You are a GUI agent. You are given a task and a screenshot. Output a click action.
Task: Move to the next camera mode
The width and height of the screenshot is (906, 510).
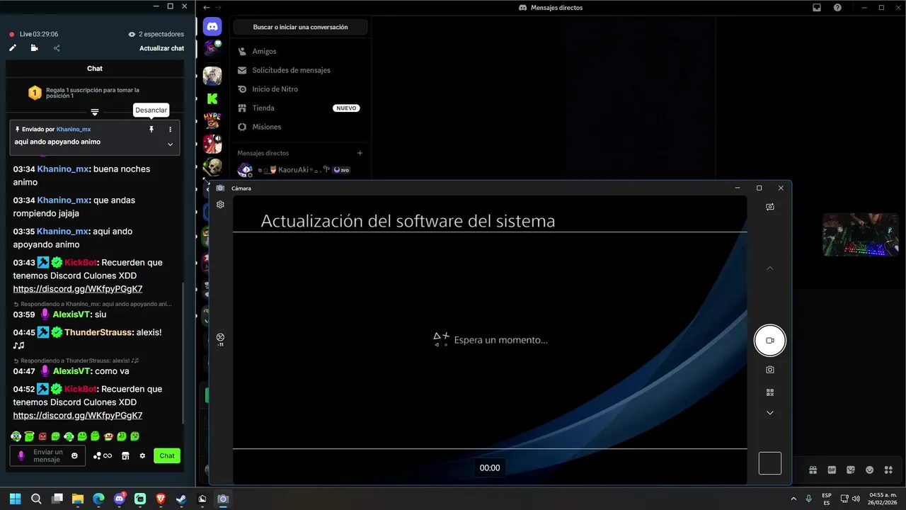point(770,413)
